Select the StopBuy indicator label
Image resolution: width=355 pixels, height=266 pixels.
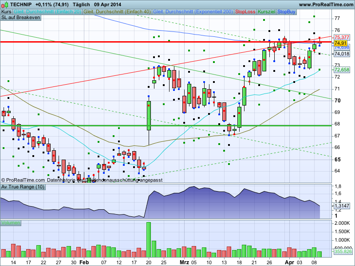pyautogui.click(x=286, y=12)
